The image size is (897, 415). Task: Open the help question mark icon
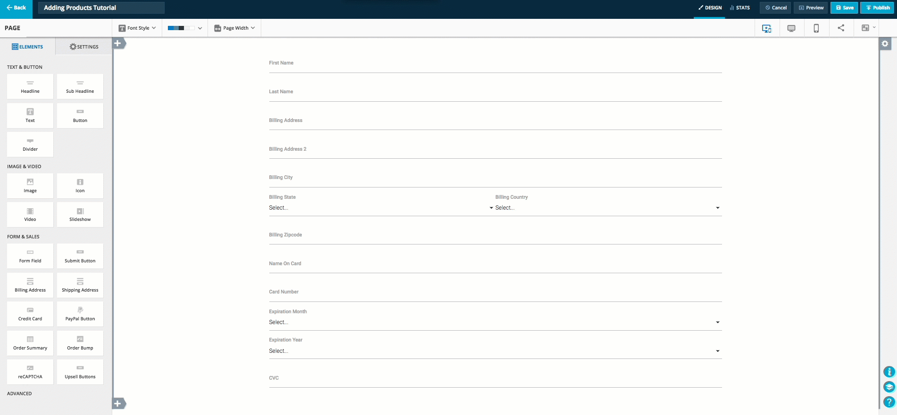[x=889, y=402]
